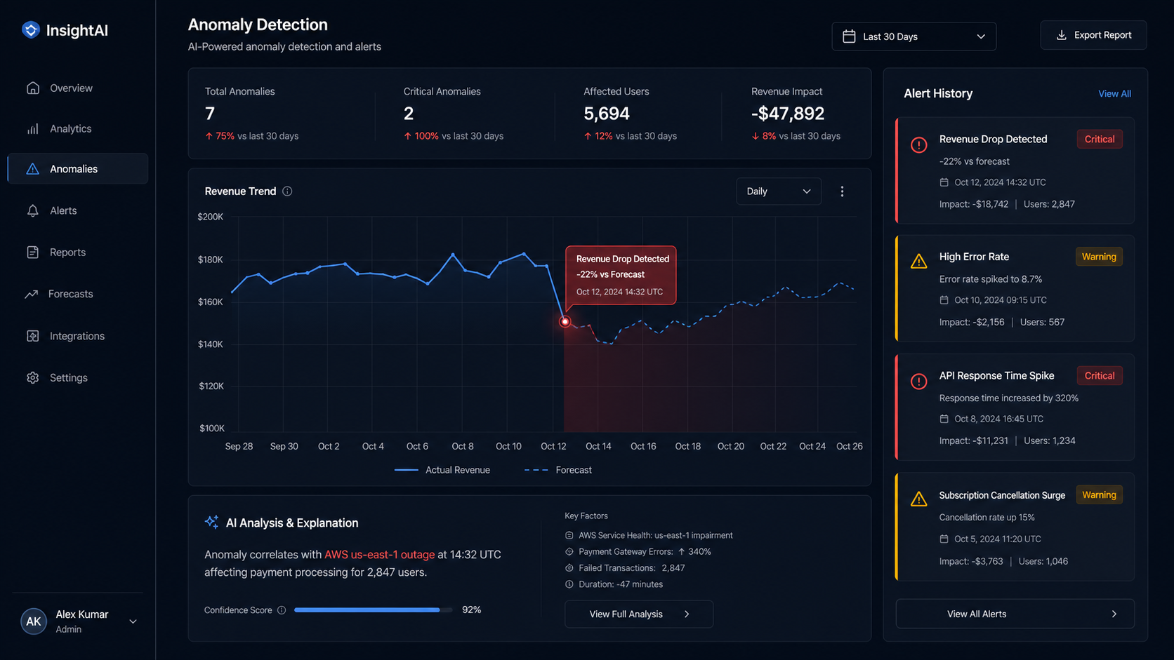Viewport: 1174px width, 660px height.
Task: Open the Daily interval dropdown
Action: click(779, 191)
